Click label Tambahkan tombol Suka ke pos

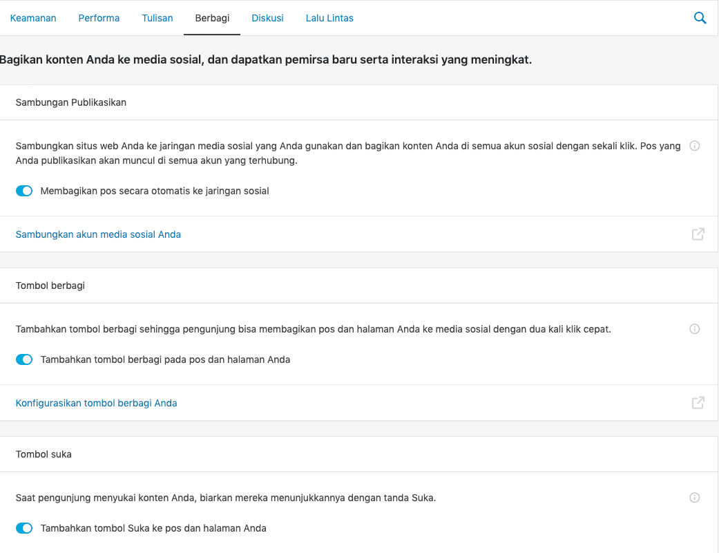pyautogui.click(x=153, y=528)
